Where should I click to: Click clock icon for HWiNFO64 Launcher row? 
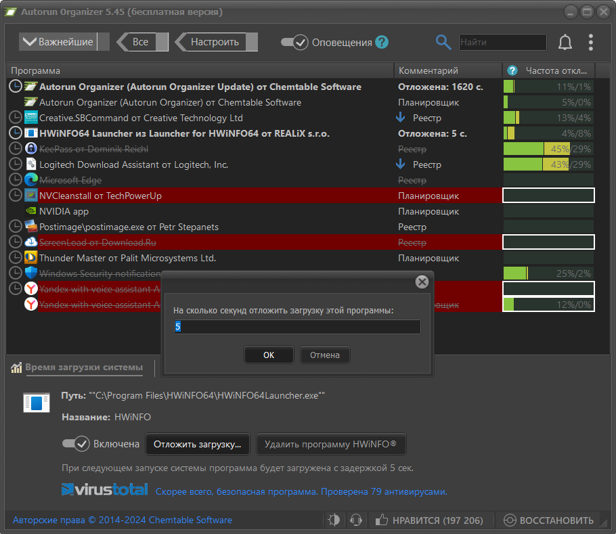pos(16,133)
